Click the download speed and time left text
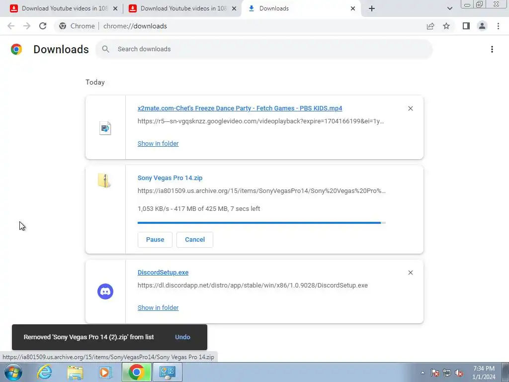The height and width of the screenshot is (382, 509). click(199, 209)
